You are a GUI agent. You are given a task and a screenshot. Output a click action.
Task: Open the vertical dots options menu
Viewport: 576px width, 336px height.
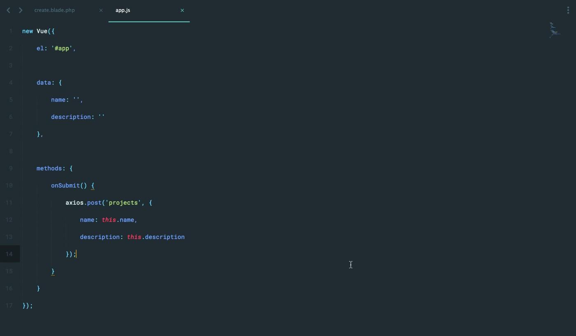click(x=568, y=10)
